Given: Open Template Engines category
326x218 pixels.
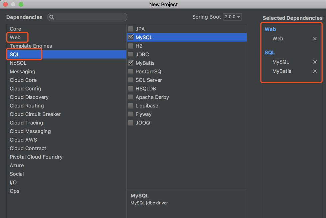Looking at the screenshot, I should [66, 46].
